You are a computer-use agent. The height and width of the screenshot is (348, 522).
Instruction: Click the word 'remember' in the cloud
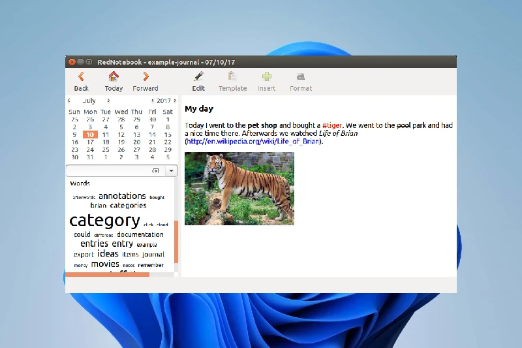(151, 265)
